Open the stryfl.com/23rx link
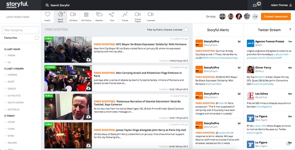Screen dimensions: 295x150 (x=214, y=84)
